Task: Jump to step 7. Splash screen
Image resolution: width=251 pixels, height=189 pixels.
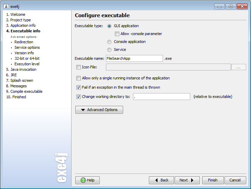Action: click(x=20, y=80)
